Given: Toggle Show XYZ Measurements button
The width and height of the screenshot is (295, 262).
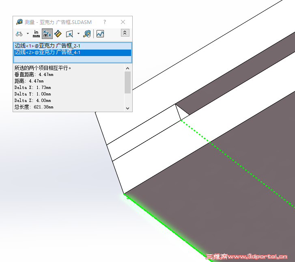Looking at the screenshot, I should pyautogui.click(x=47, y=34).
